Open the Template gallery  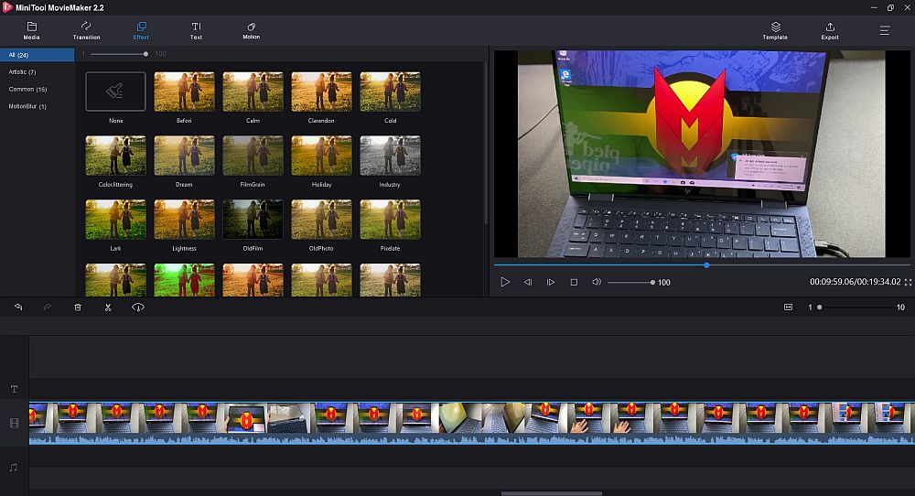click(775, 31)
